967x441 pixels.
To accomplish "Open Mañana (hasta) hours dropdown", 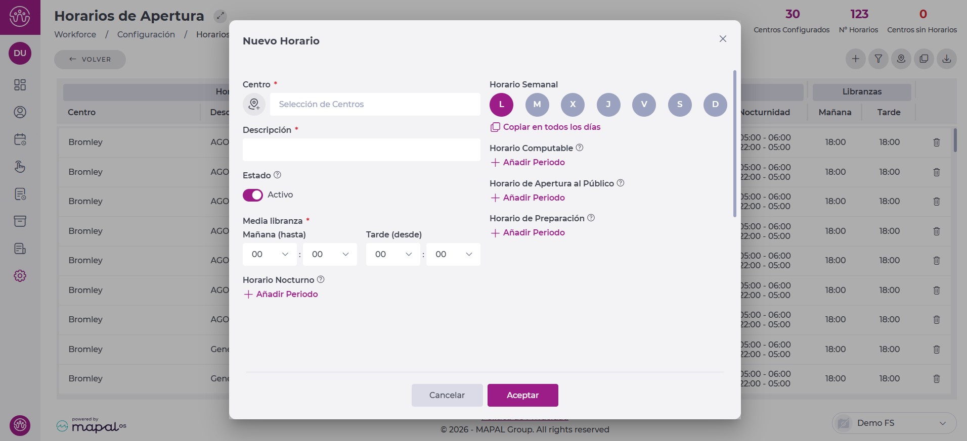I will pos(270,254).
